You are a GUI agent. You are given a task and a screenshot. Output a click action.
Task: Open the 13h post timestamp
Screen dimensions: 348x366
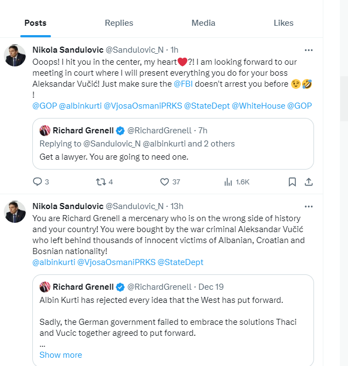pos(177,206)
